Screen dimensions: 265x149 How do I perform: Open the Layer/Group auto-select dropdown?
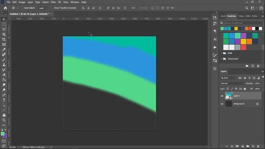(x=43, y=8)
